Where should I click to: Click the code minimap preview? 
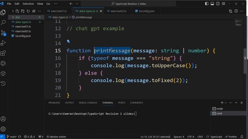point(239,22)
